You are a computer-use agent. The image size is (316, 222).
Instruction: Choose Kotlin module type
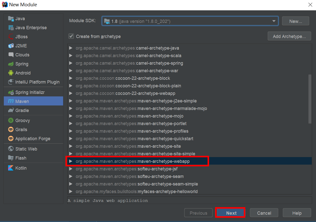tap(33, 168)
